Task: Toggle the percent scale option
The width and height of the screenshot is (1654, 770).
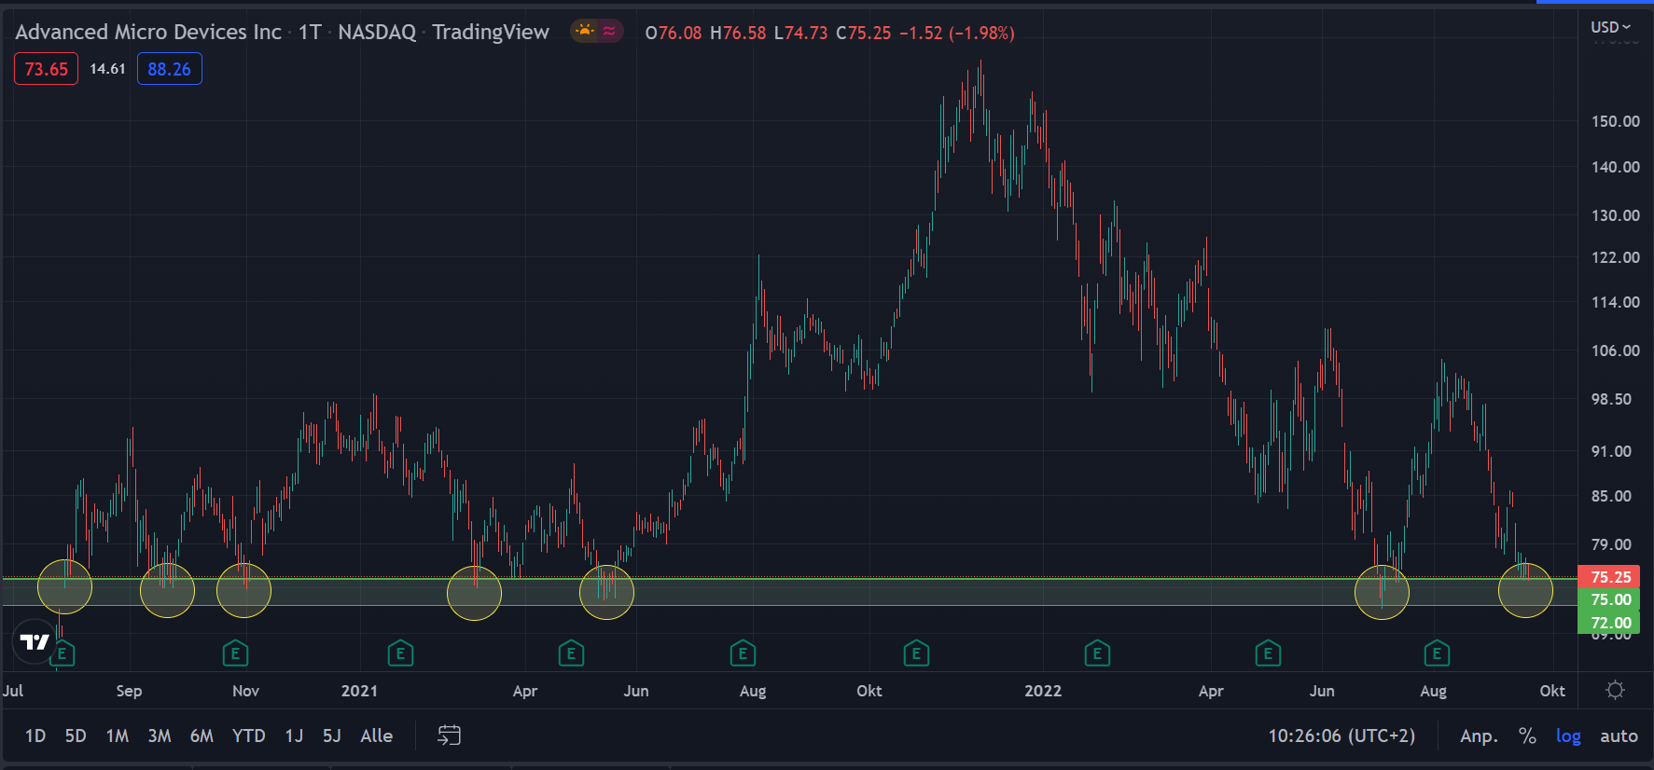Action: click(1527, 736)
